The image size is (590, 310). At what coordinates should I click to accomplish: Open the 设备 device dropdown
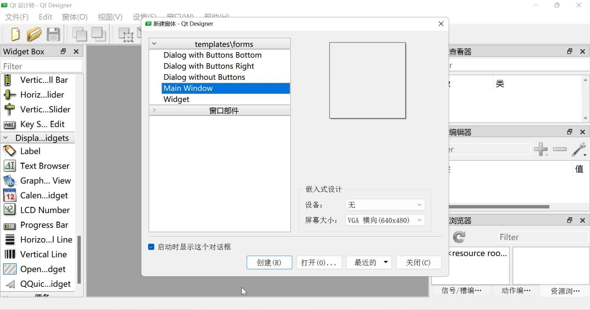point(385,205)
